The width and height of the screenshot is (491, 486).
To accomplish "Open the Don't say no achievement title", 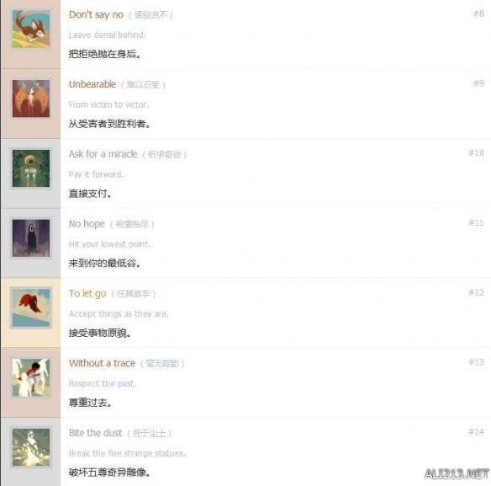I will coord(96,14).
